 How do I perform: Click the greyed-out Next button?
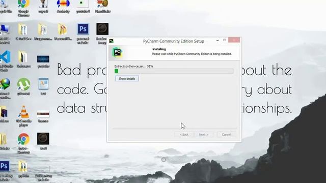click(203, 134)
